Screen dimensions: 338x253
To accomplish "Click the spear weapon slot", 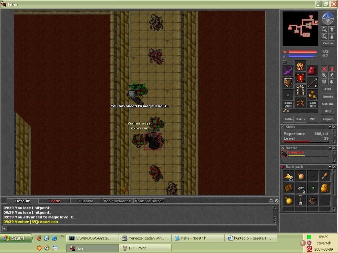I will [312, 83].
